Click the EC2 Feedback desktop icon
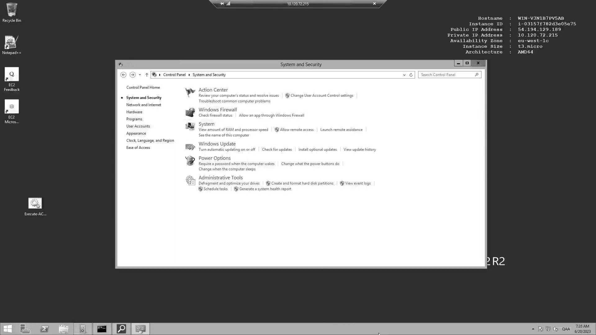 coord(11,81)
